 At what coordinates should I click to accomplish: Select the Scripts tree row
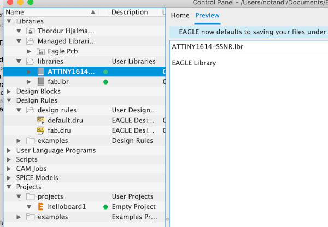pyautogui.click(x=85, y=159)
